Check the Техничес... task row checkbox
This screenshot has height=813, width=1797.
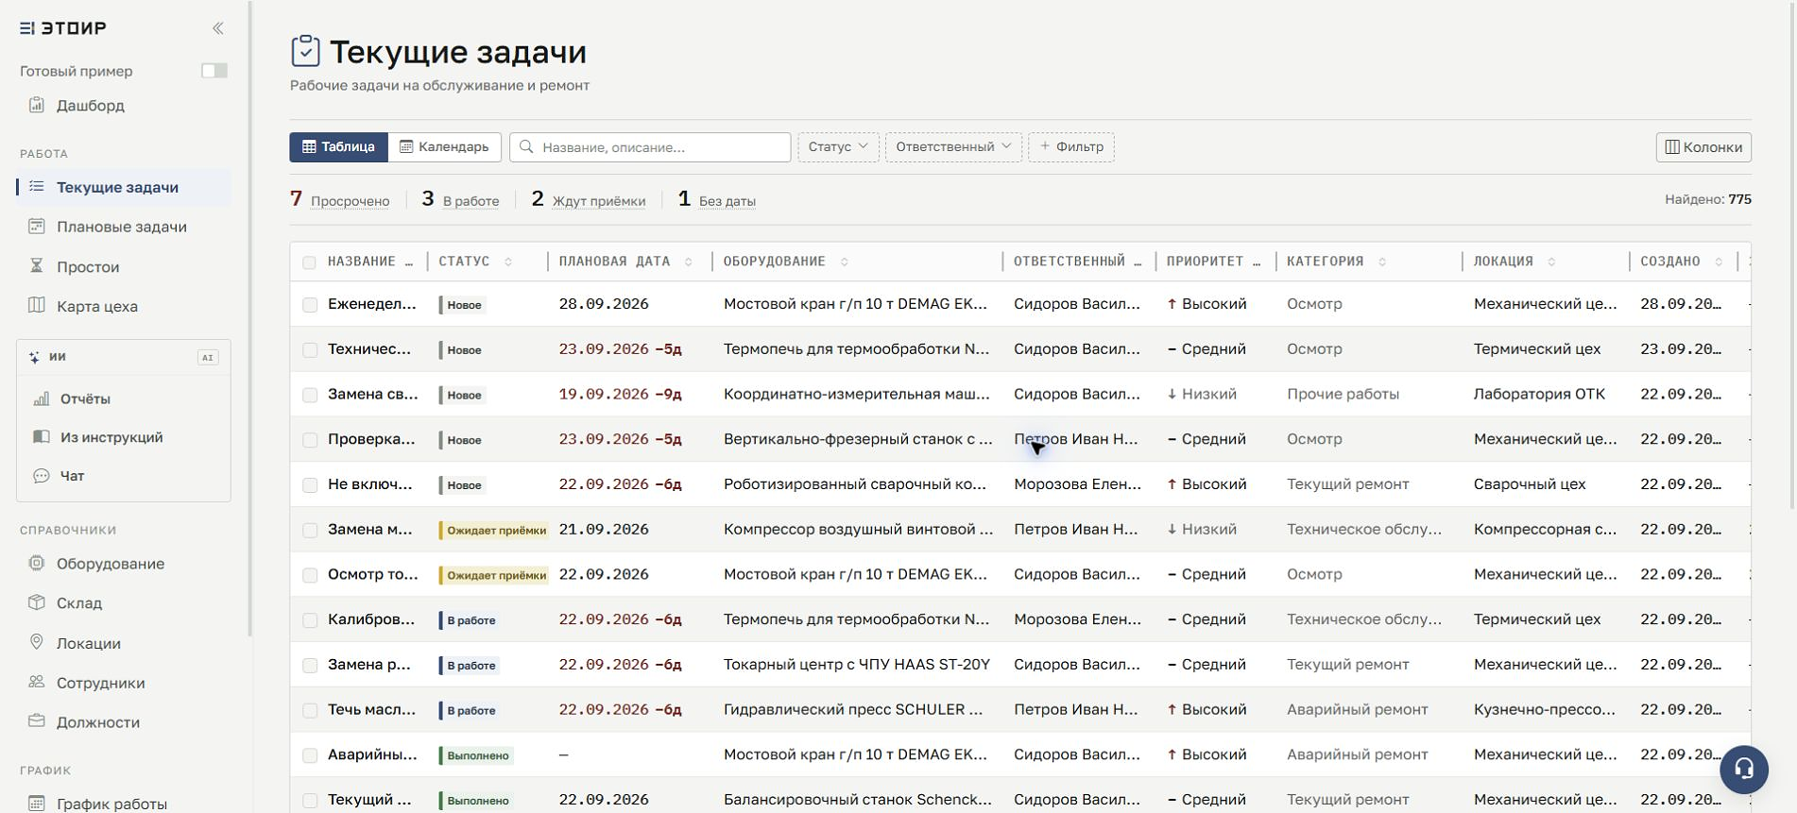[309, 350]
